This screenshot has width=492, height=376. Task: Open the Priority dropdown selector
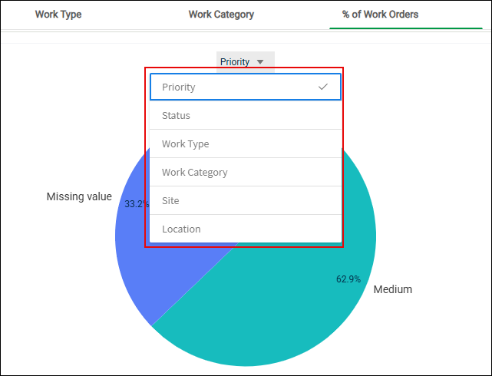tap(246, 61)
